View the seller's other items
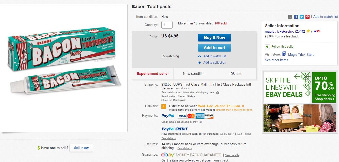 tap(276, 60)
